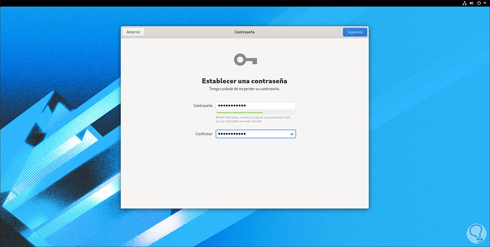Click the password strength bar
The height and width of the screenshot is (247, 490).
256,112
